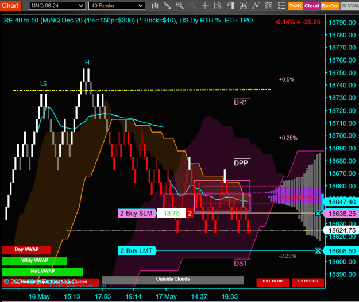Select the 2 Buy LMT order flag

tap(137, 251)
